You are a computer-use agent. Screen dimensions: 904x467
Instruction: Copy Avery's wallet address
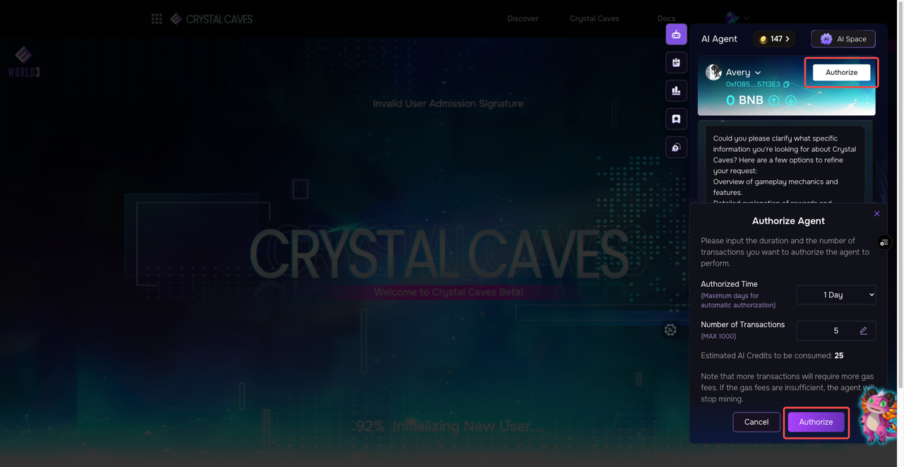click(786, 85)
